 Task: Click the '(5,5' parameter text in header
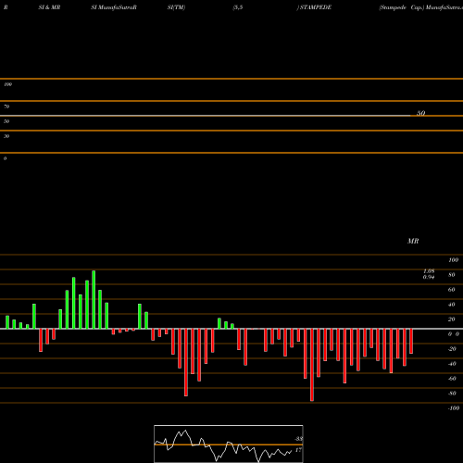click(238, 7)
